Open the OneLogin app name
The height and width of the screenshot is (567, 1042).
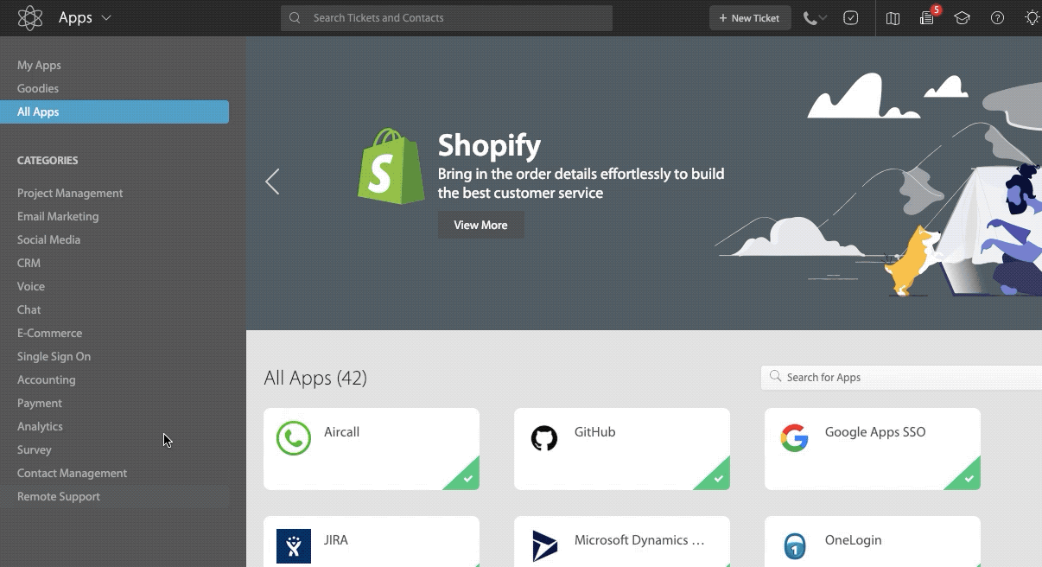(x=854, y=540)
